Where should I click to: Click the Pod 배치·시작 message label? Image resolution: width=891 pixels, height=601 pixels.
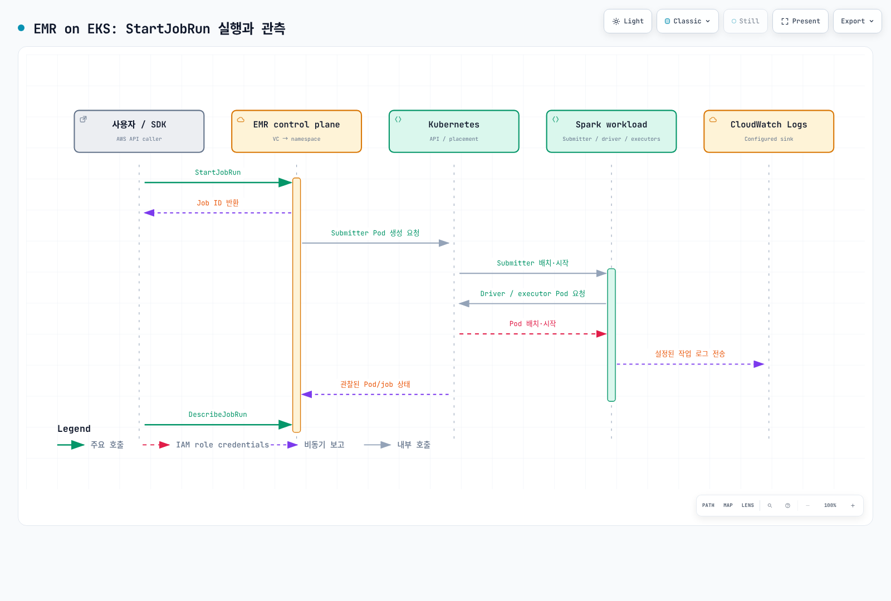pyautogui.click(x=533, y=324)
